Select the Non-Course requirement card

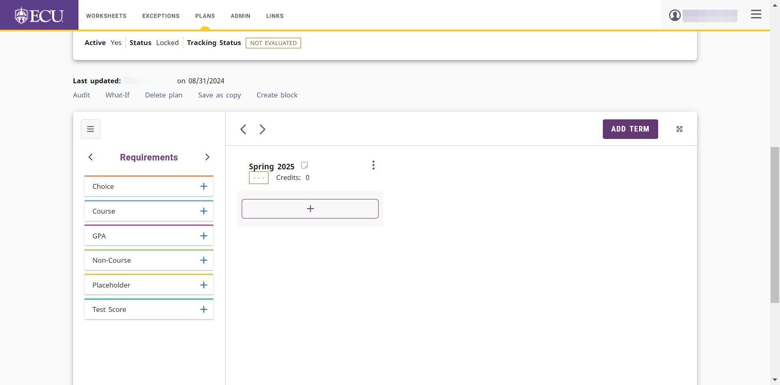tap(149, 260)
